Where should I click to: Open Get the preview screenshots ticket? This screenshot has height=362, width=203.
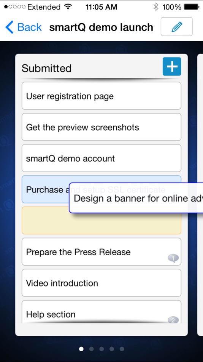click(101, 127)
